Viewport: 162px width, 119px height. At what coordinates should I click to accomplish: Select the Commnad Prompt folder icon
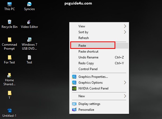(x=10, y=40)
